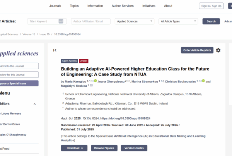232x156 pixels.
Task: Click the red Article badge
Action: tap(84, 61)
